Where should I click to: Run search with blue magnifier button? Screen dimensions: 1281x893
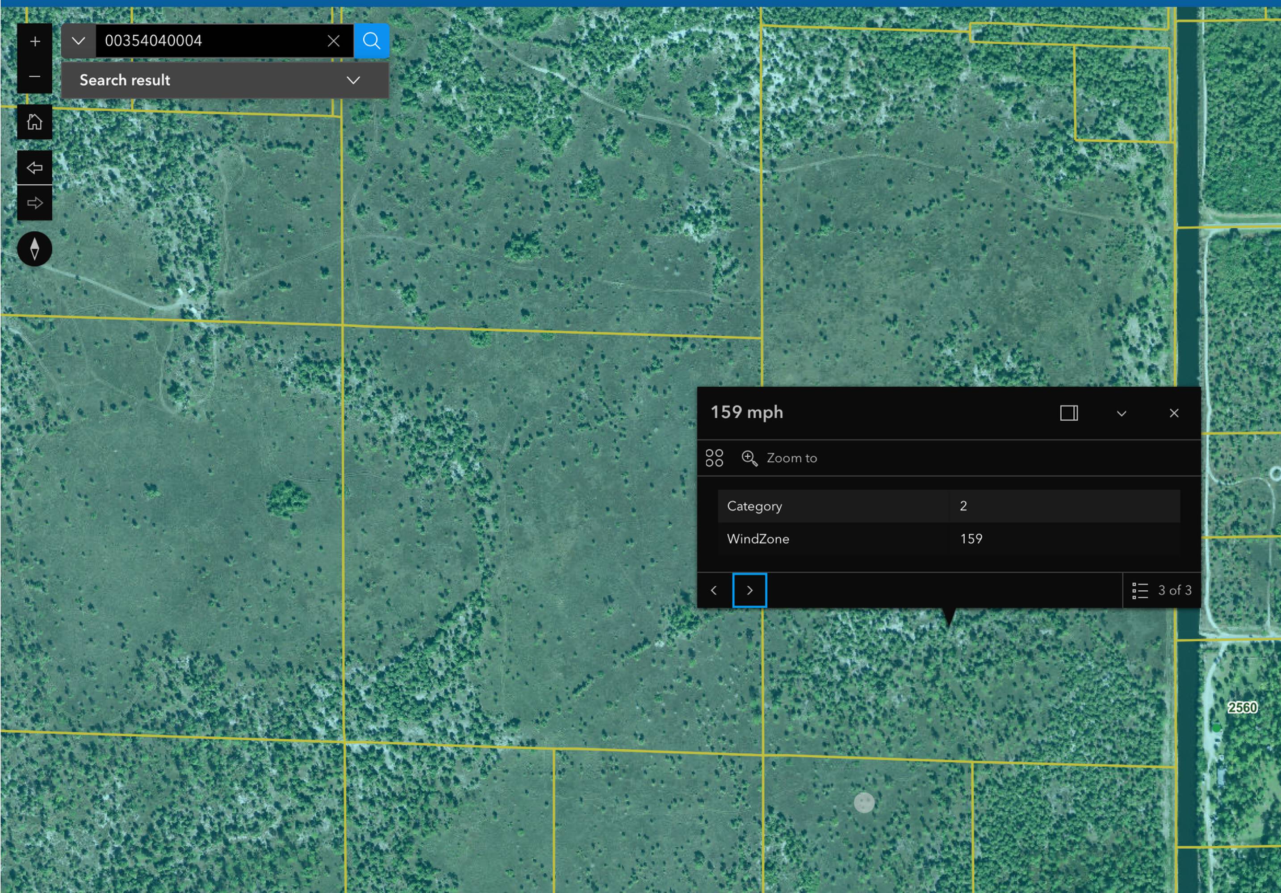click(372, 41)
